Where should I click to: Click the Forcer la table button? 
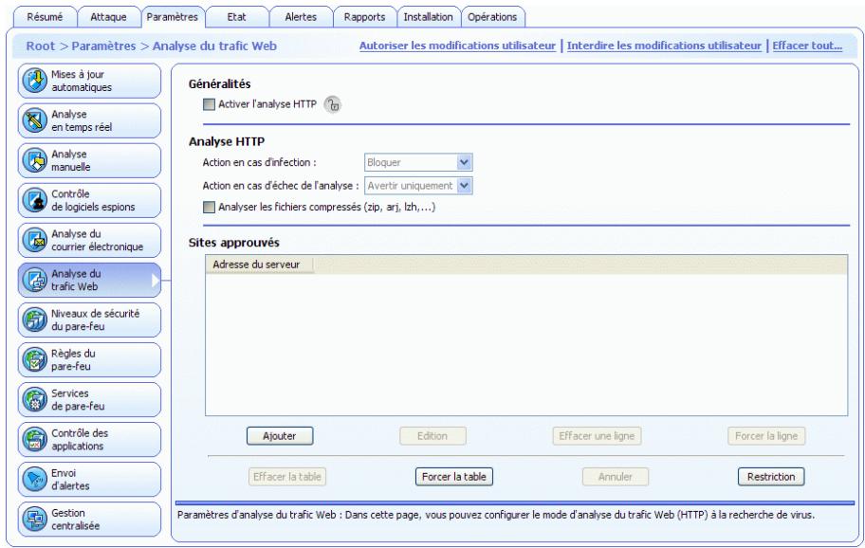coord(454,477)
